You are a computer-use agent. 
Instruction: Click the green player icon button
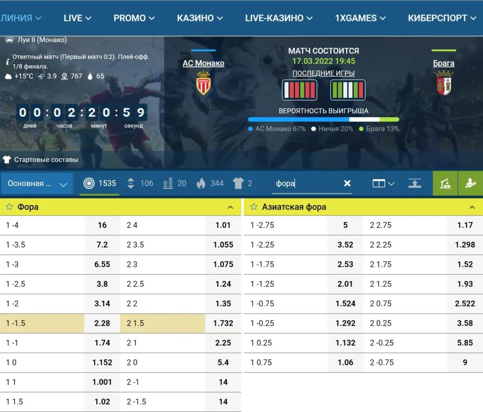(x=471, y=183)
